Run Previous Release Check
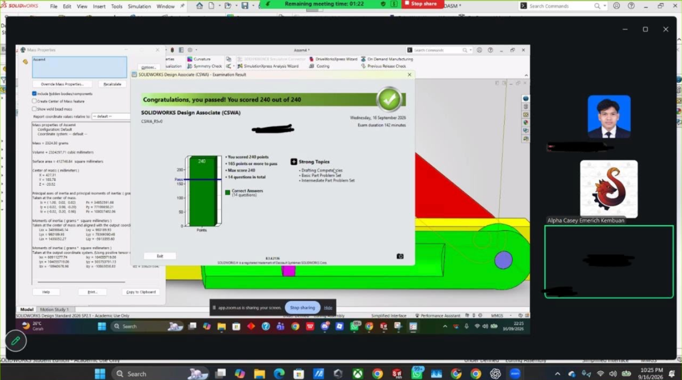 (383, 66)
